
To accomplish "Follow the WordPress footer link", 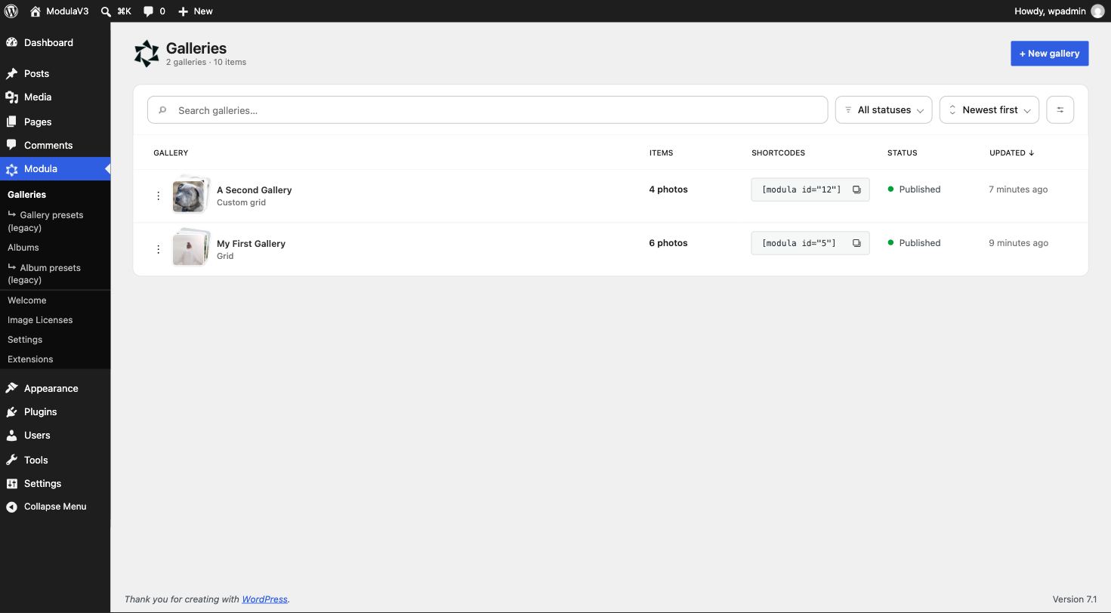I will 265,599.
